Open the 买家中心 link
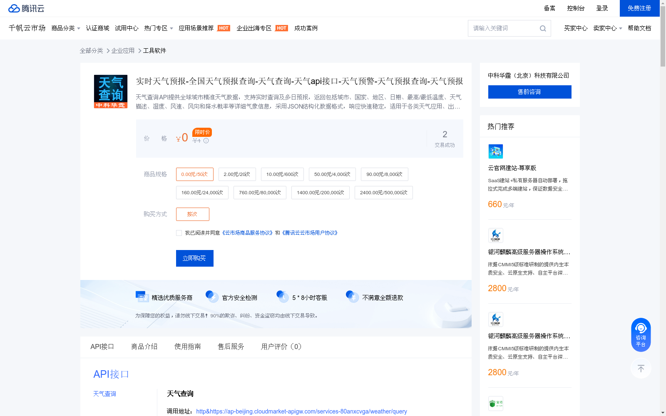 coord(576,28)
